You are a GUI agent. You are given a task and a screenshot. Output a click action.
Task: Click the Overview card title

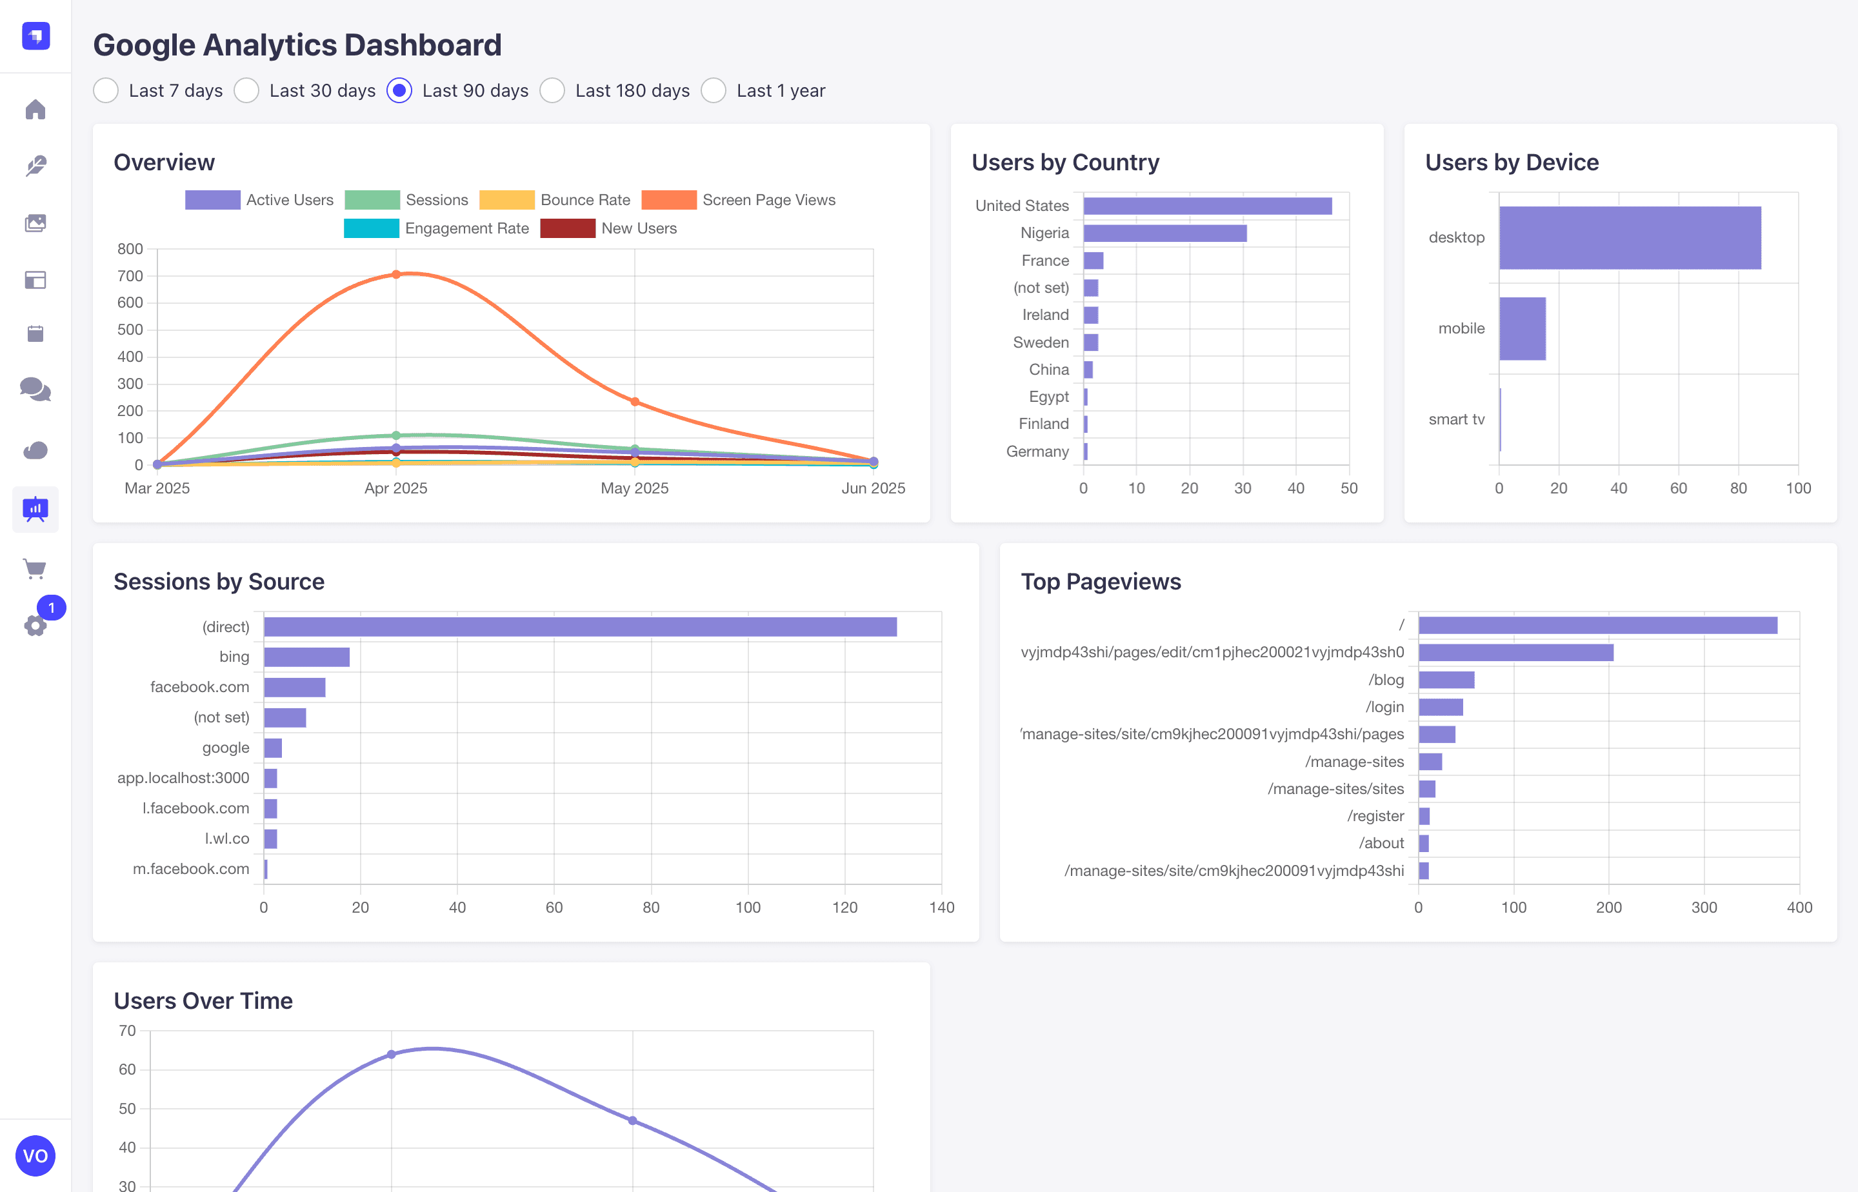pyautogui.click(x=164, y=163)
